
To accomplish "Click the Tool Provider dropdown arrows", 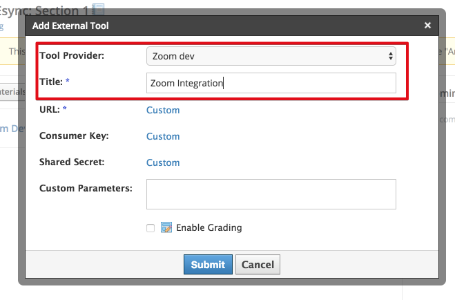I will pyautogui.click(x=391, y=56).
